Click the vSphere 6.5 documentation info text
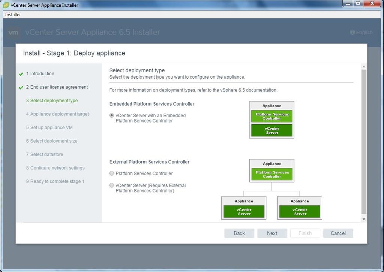 [x=193, y=90]
